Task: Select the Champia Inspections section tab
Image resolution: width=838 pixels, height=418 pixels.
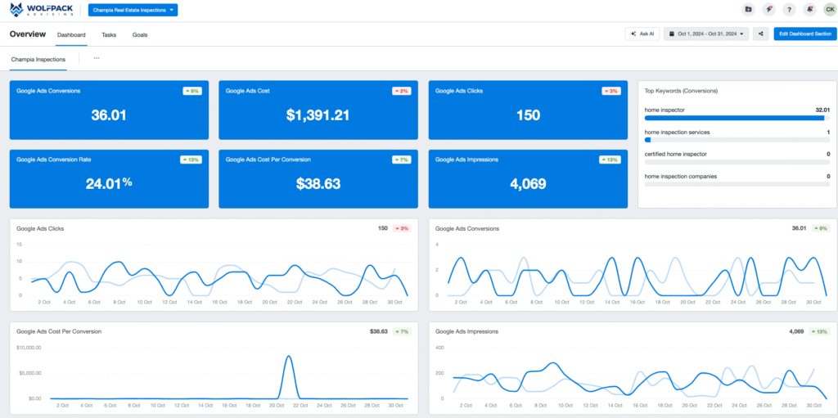Action: pyautogui.click(x=38, y=60)
